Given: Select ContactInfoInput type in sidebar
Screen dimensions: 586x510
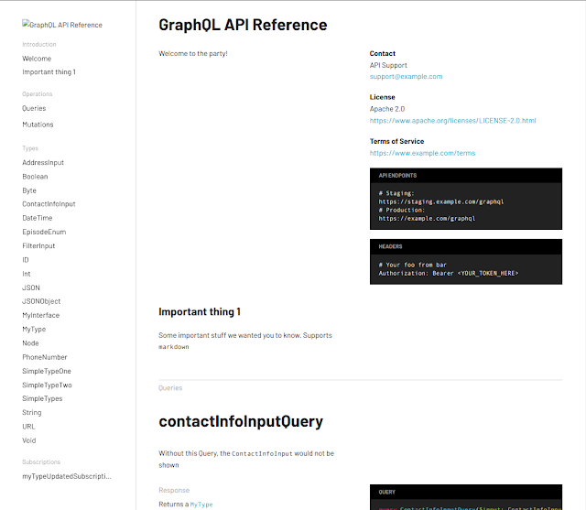Looking at the screenshot, I should [49, 204].
